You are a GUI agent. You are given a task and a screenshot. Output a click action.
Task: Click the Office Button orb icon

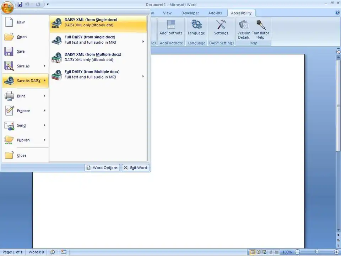7,6
